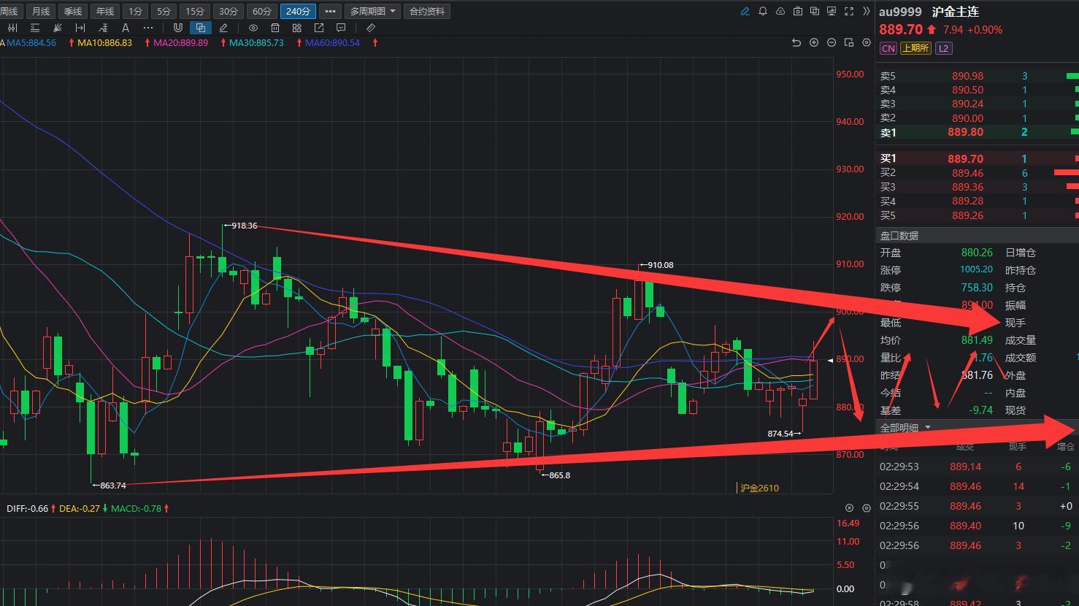This screenshot has width=1079, height=606.
Task: Close the MACD indicator panel
Action: coord(849,508)
